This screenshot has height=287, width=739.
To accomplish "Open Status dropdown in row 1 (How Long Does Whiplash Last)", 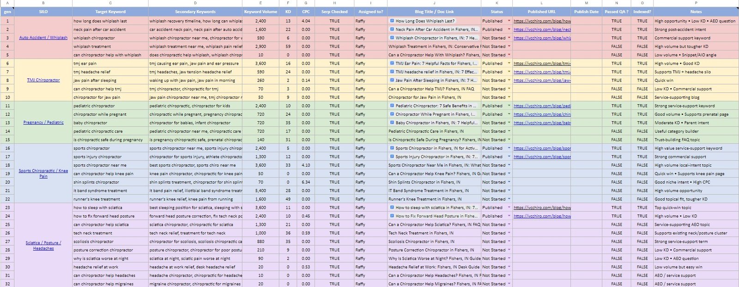I will point(509,21).
